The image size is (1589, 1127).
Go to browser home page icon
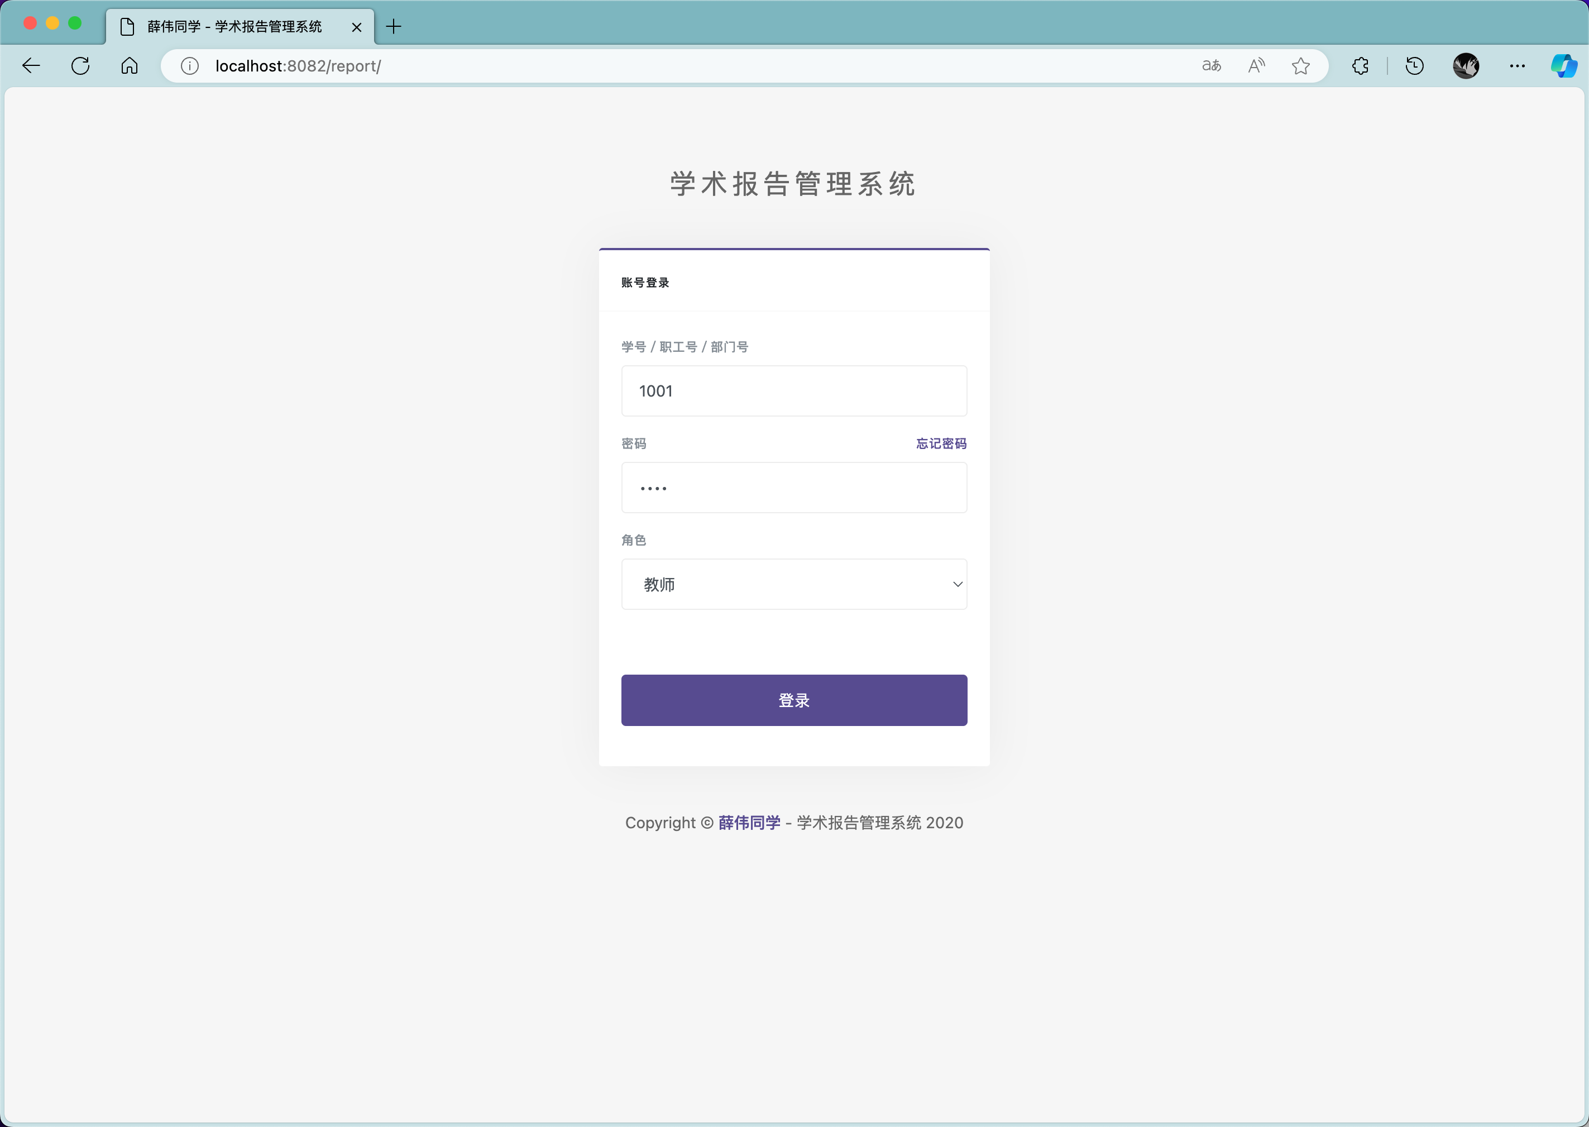tap(130, 66)
